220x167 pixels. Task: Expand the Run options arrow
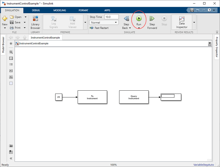pos(139,28)
